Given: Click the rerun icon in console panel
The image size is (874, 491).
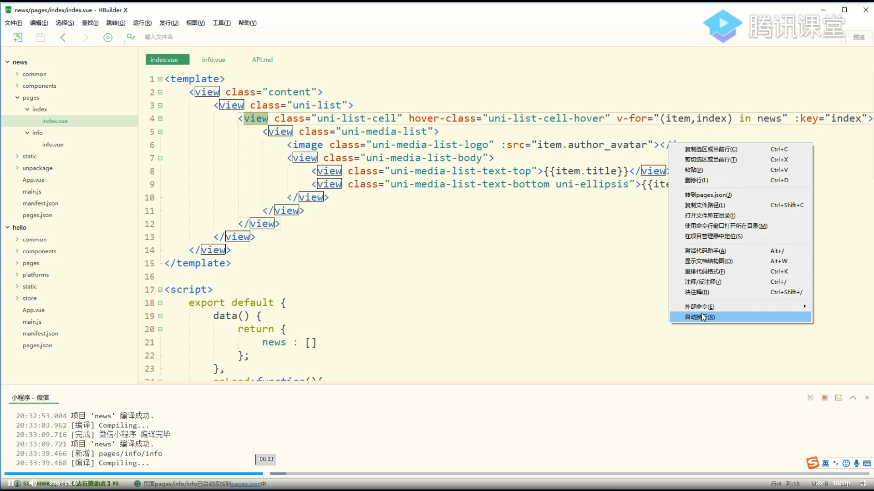Looking at the screenshot, I should point(810,398).
